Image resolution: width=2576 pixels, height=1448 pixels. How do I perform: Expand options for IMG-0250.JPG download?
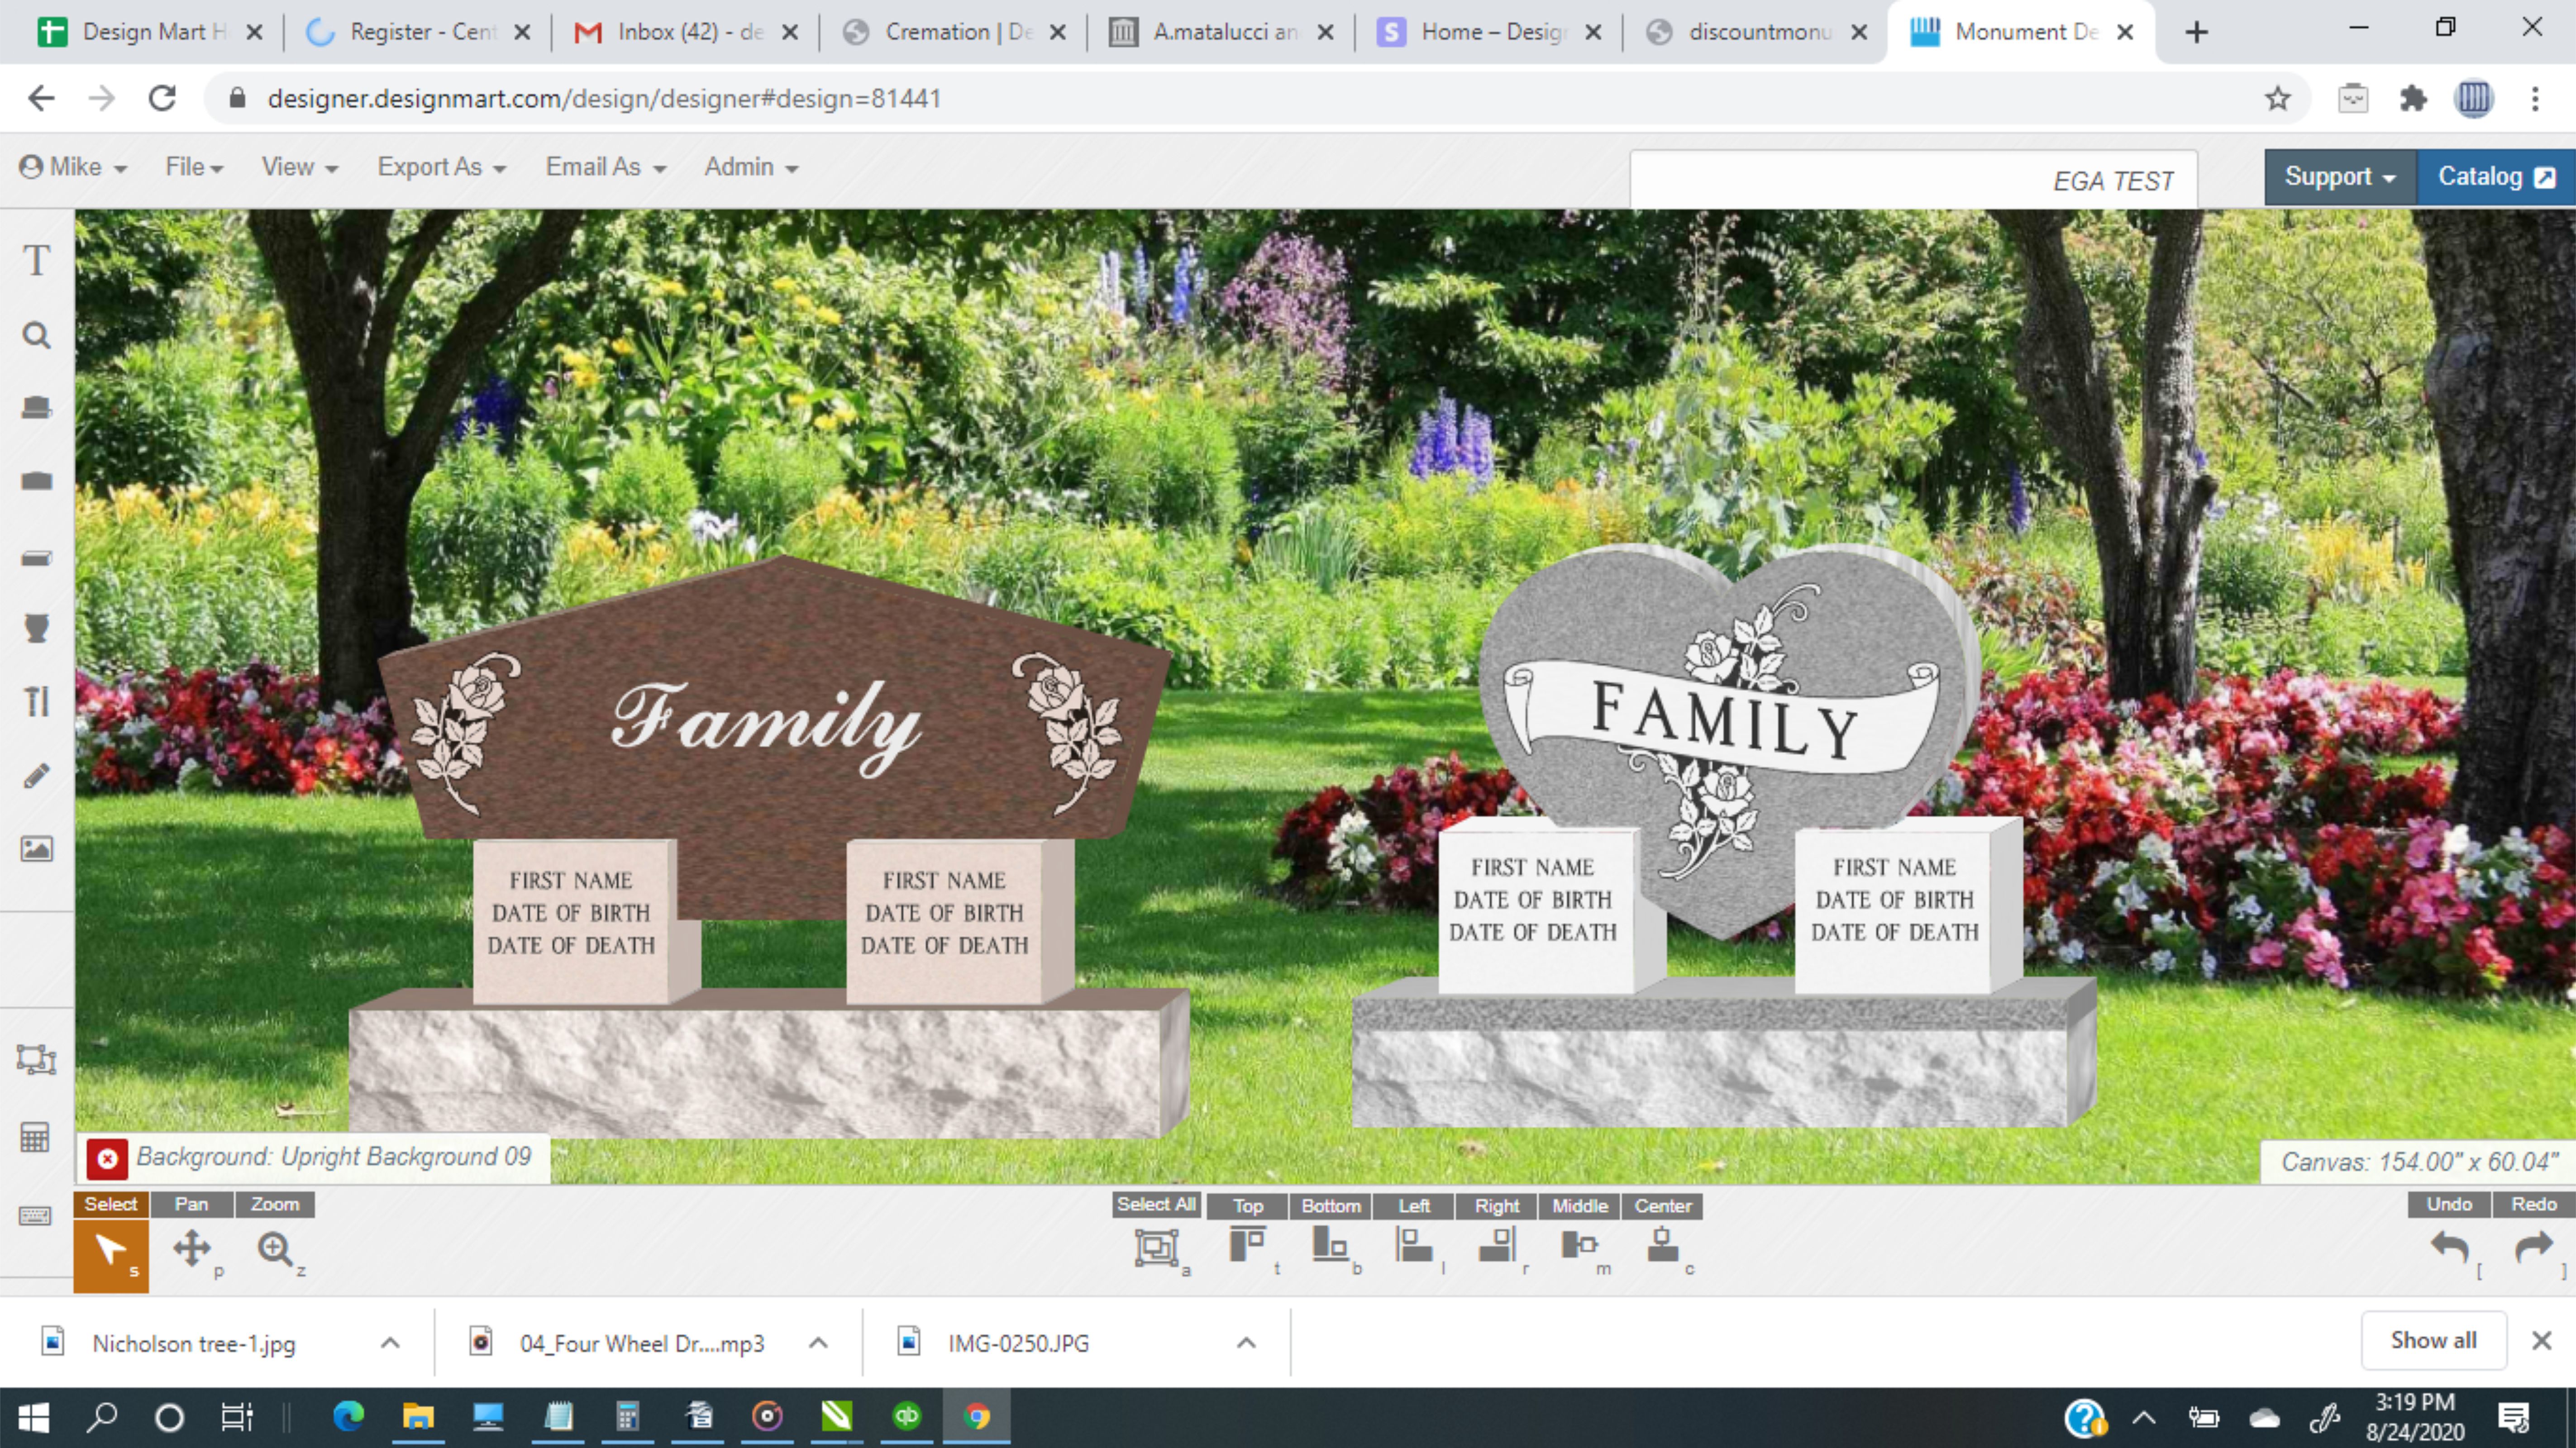(x=1246, y=1343)
